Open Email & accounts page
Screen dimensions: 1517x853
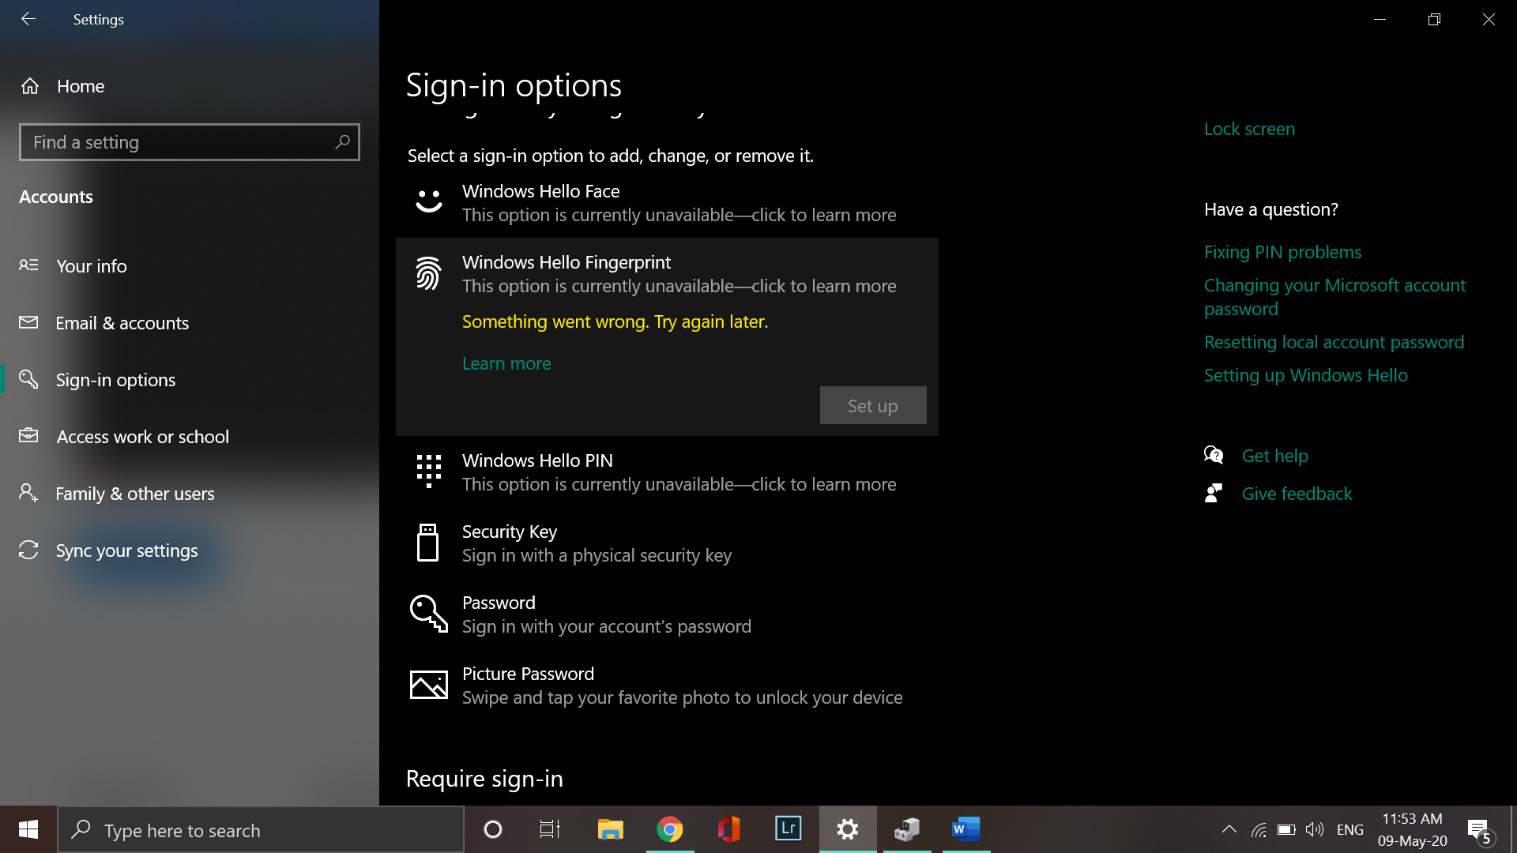(x=190, y=323)
